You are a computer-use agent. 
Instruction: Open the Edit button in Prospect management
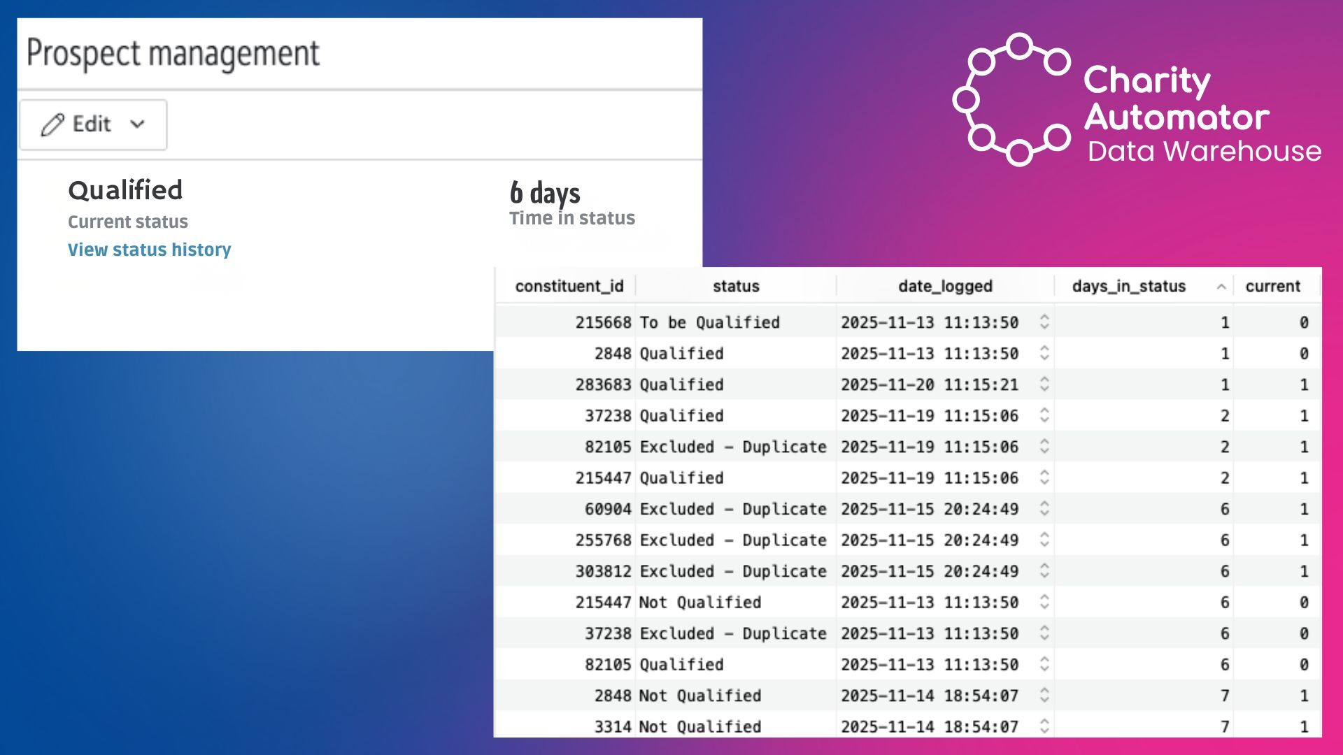coord(93,124)
